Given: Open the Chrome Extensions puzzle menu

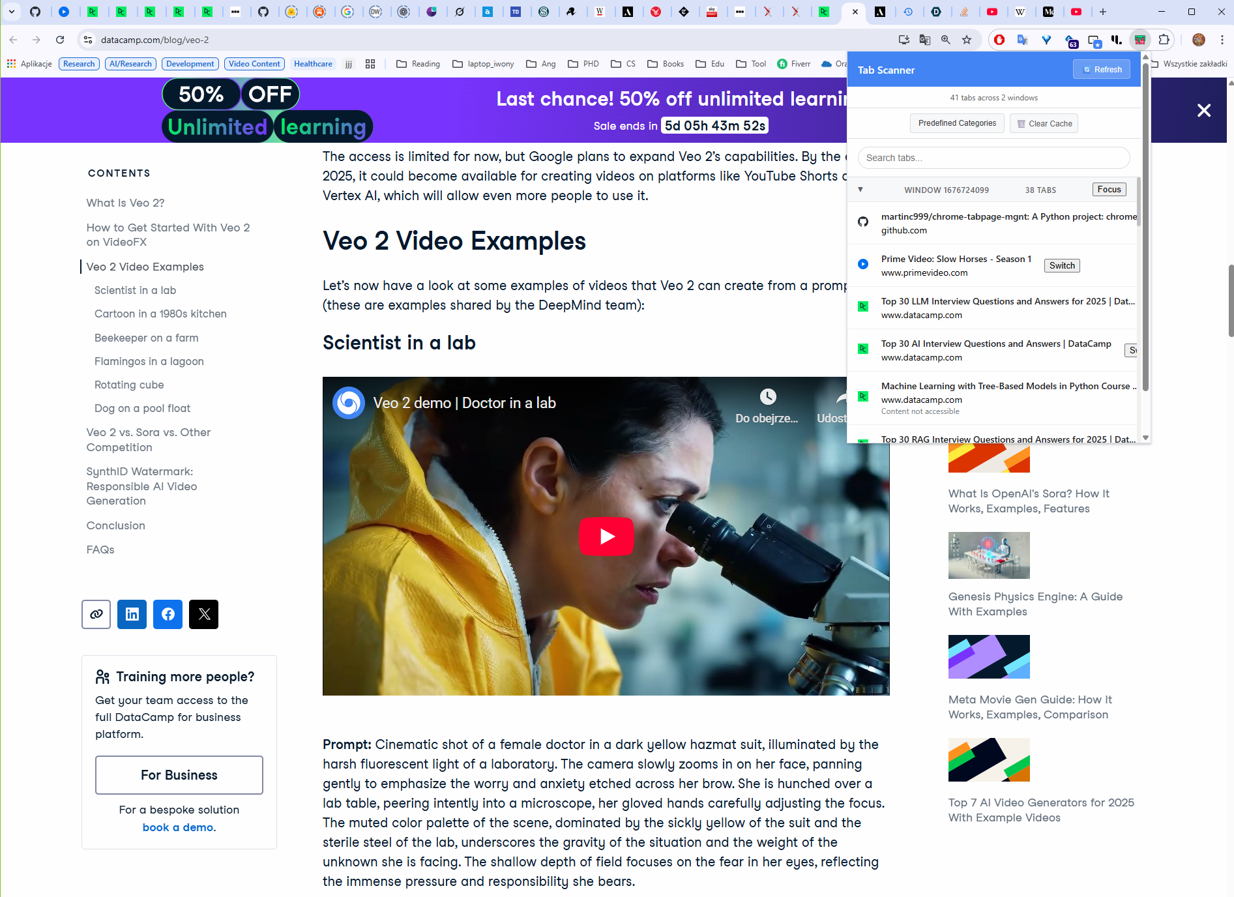Looking at the screenshot, I should (x=1164, y=40).
